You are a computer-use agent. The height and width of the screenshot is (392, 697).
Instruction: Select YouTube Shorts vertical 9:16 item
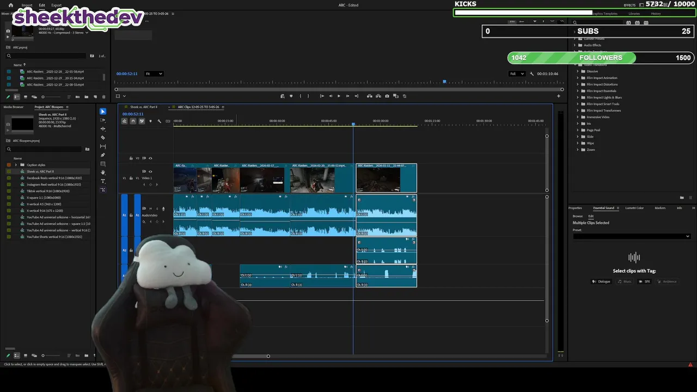click(x=54, y=237)
